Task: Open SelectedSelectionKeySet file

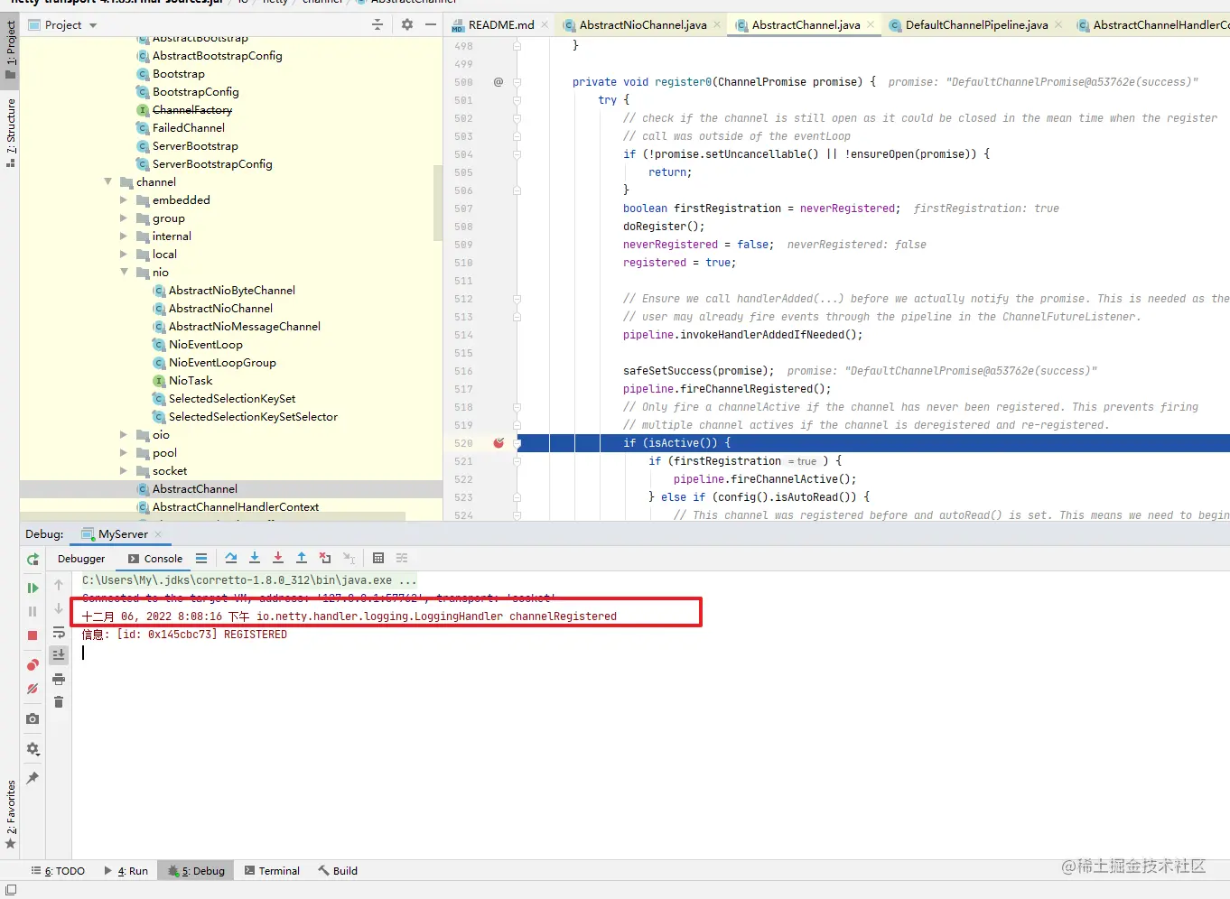Action: pos(232,399)
